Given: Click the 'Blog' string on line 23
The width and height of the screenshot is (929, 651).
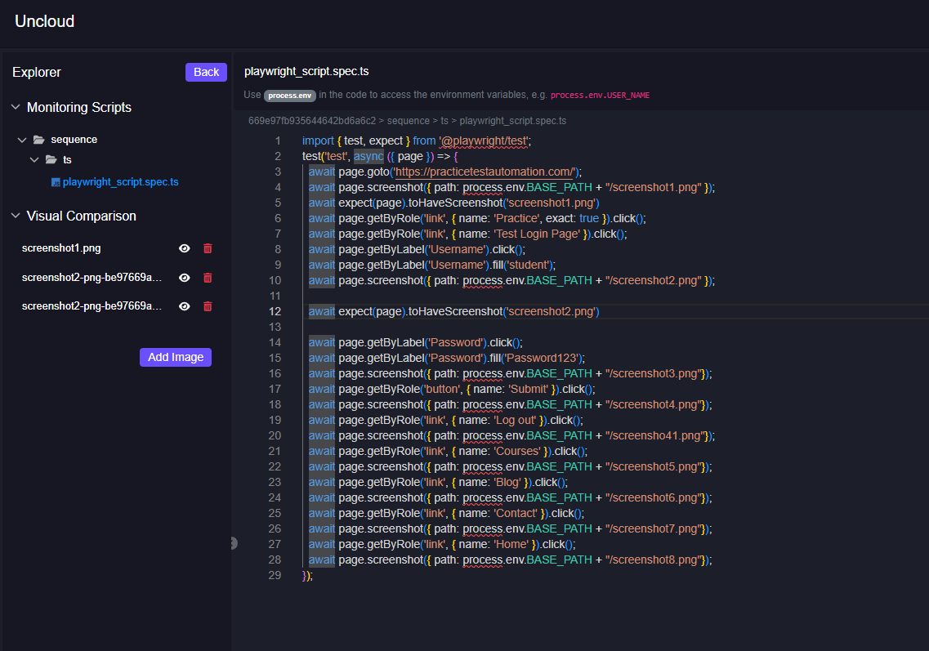Looking at the screenshot, I should coord(507,482).
